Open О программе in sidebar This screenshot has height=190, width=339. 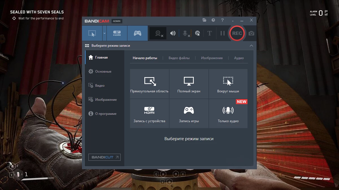(105, 114)
